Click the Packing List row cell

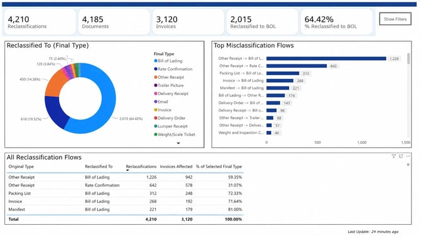point(19,193)
